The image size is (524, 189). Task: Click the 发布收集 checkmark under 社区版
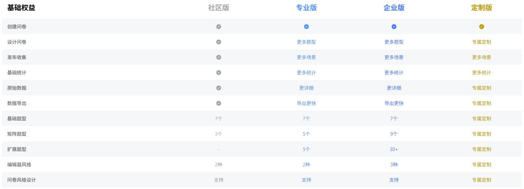click(x=219, y=57)
